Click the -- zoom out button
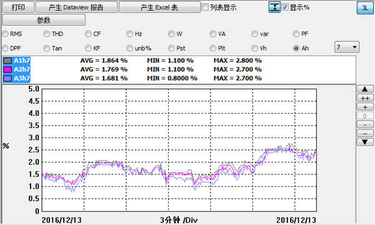 click(x=365, y=133)
